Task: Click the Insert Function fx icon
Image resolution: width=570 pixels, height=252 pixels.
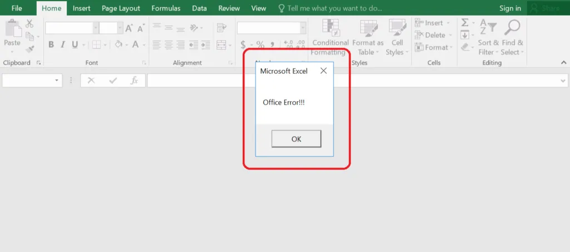Action: click(x=134, y=81)
